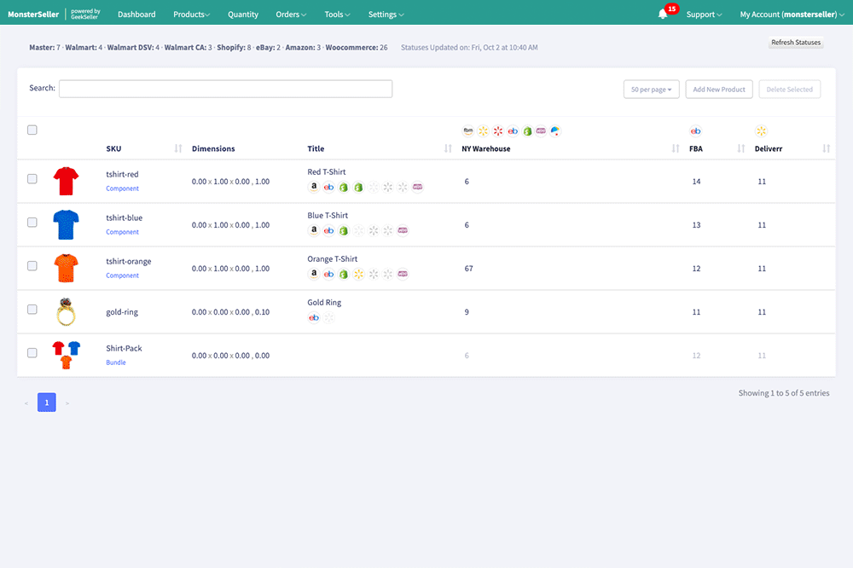Expand the Support menu
This screenshot has width=853, height=568.
coord(704,14)
